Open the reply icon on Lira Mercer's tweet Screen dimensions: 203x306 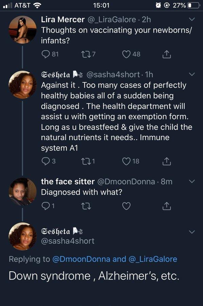point(46,54)
